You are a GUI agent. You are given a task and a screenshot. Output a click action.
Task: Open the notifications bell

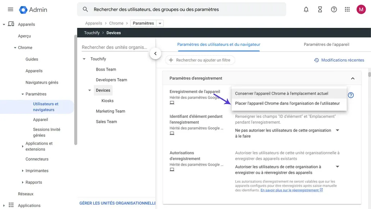(x=306, y=9)
